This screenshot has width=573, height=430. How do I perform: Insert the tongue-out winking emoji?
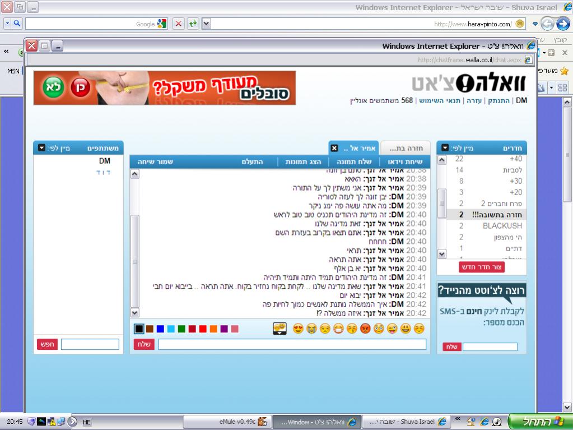pos(392,329)
